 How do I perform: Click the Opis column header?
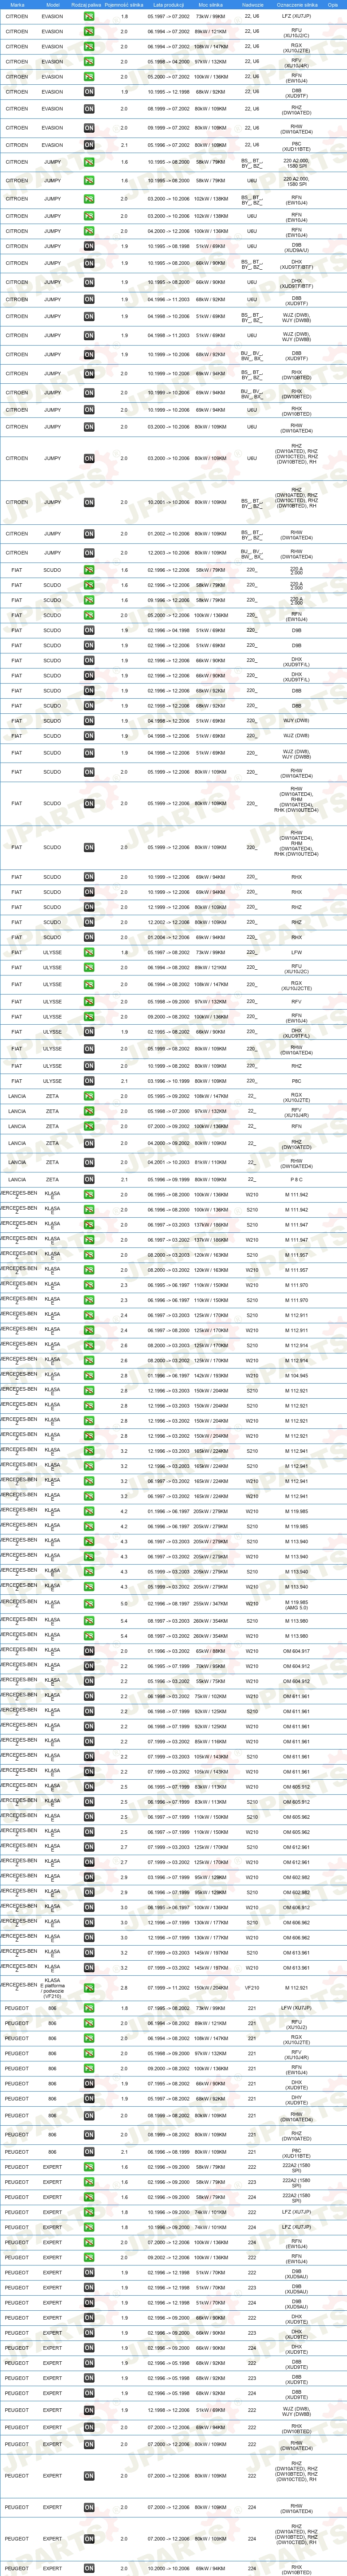332,5
